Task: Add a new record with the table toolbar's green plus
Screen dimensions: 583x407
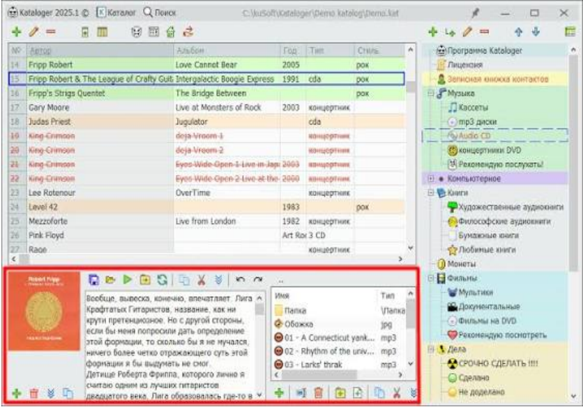Action: click(x=16, y=32)
